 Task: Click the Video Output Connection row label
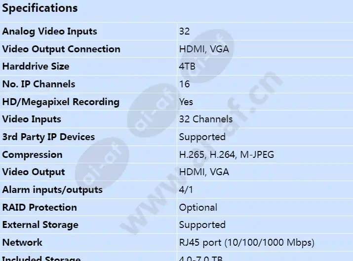click(61, 49)
